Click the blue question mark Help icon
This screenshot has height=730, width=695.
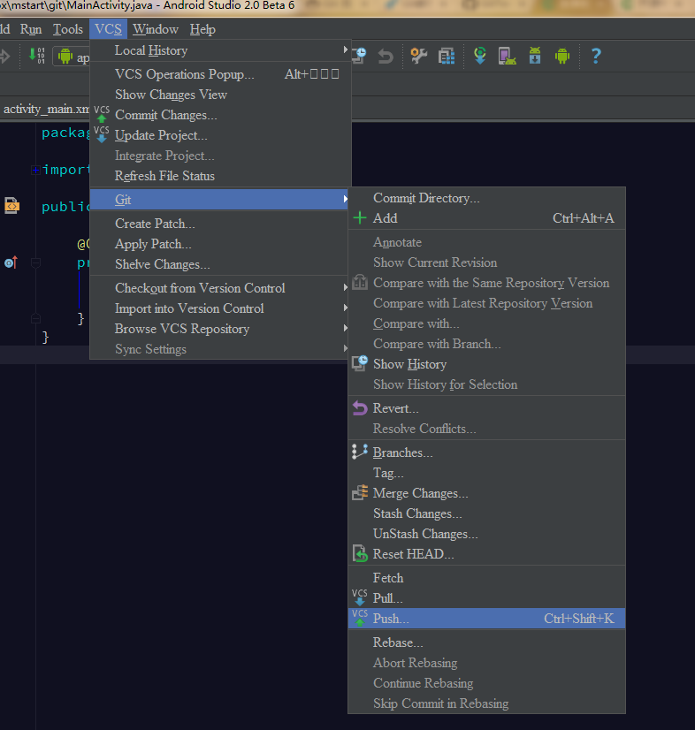596,56
